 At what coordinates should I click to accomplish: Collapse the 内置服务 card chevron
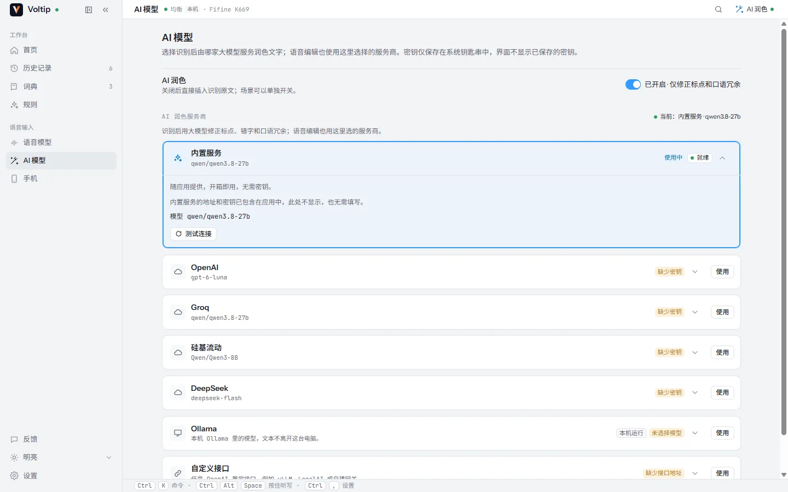pos(722,158)
